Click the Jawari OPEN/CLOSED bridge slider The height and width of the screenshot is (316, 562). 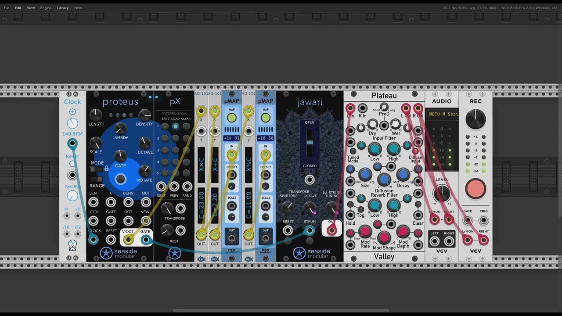click(x=310, y=144)
